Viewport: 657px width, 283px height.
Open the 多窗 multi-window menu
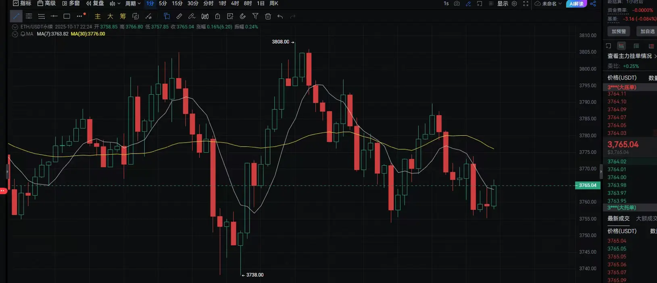click(71, 3)
